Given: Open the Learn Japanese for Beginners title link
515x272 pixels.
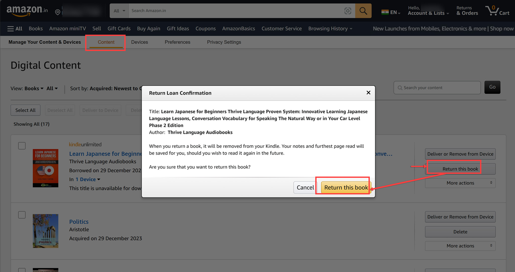Looking at the screenshot, I should coord(106,154).
